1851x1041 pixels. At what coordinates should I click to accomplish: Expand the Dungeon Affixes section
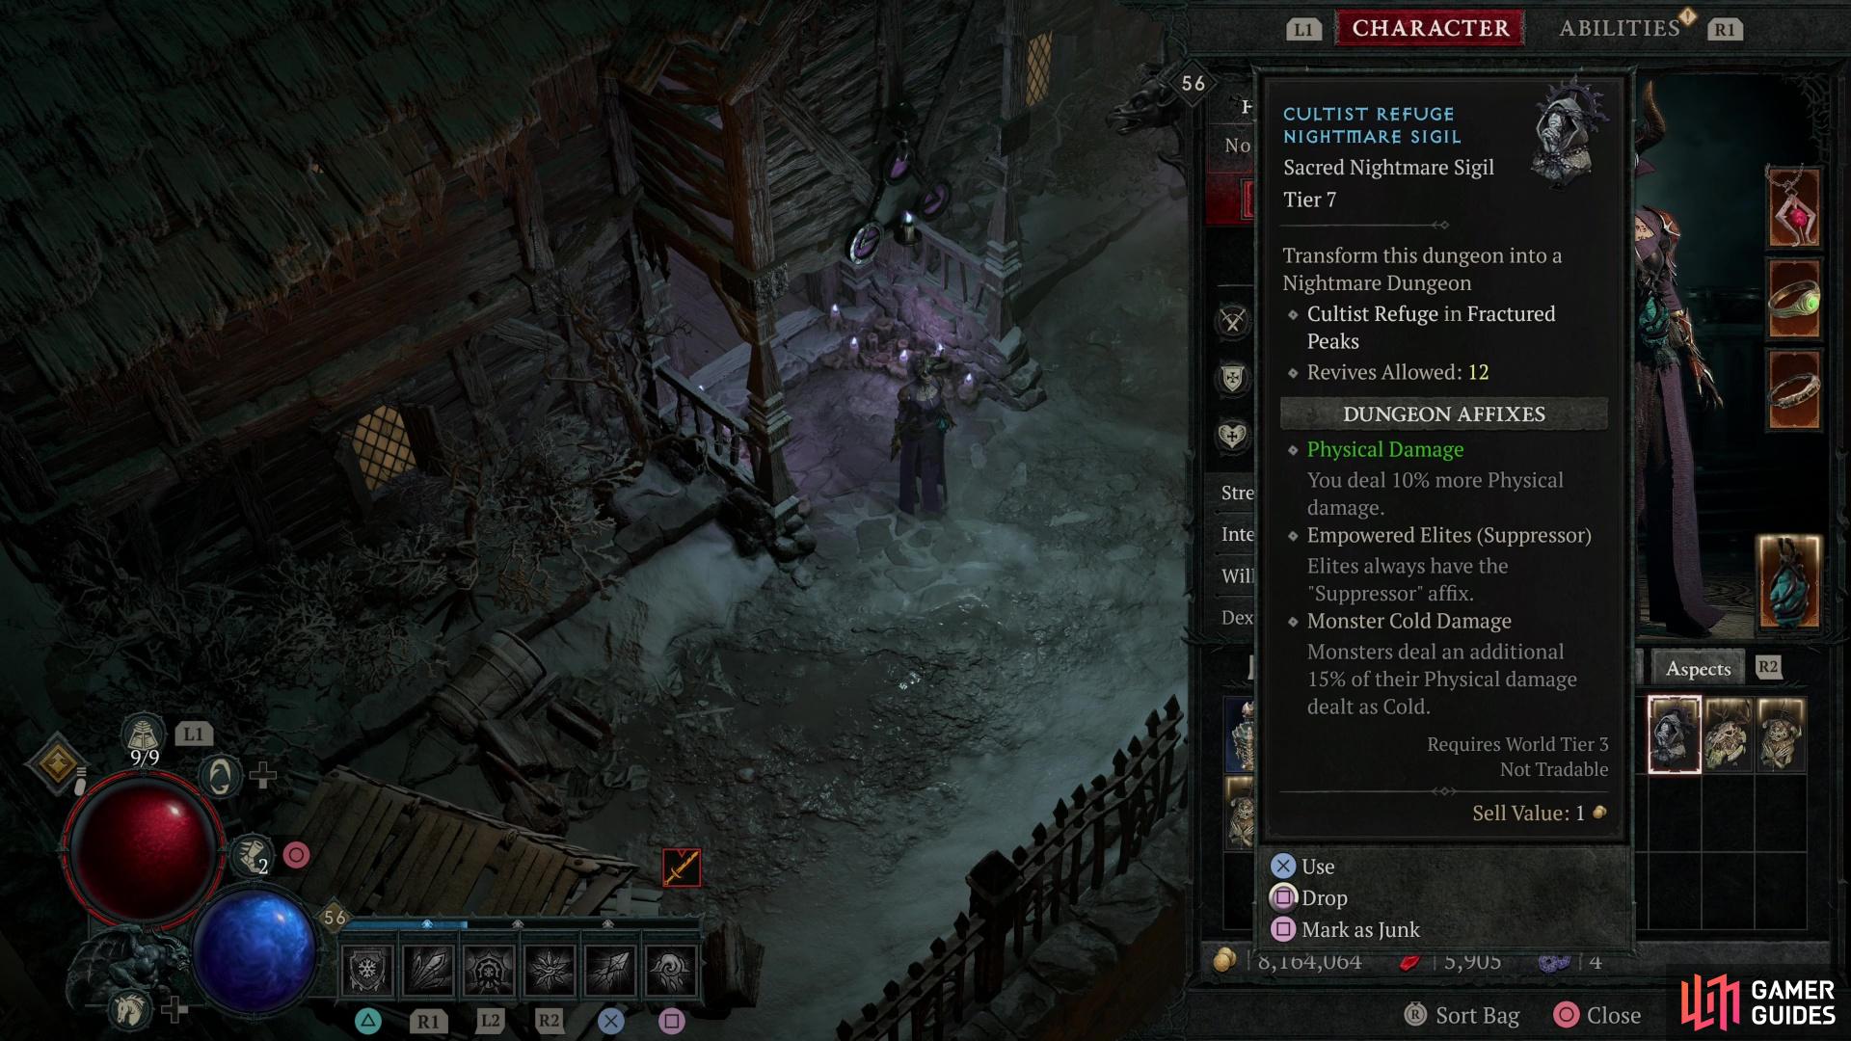click(x=1444, y=414)
